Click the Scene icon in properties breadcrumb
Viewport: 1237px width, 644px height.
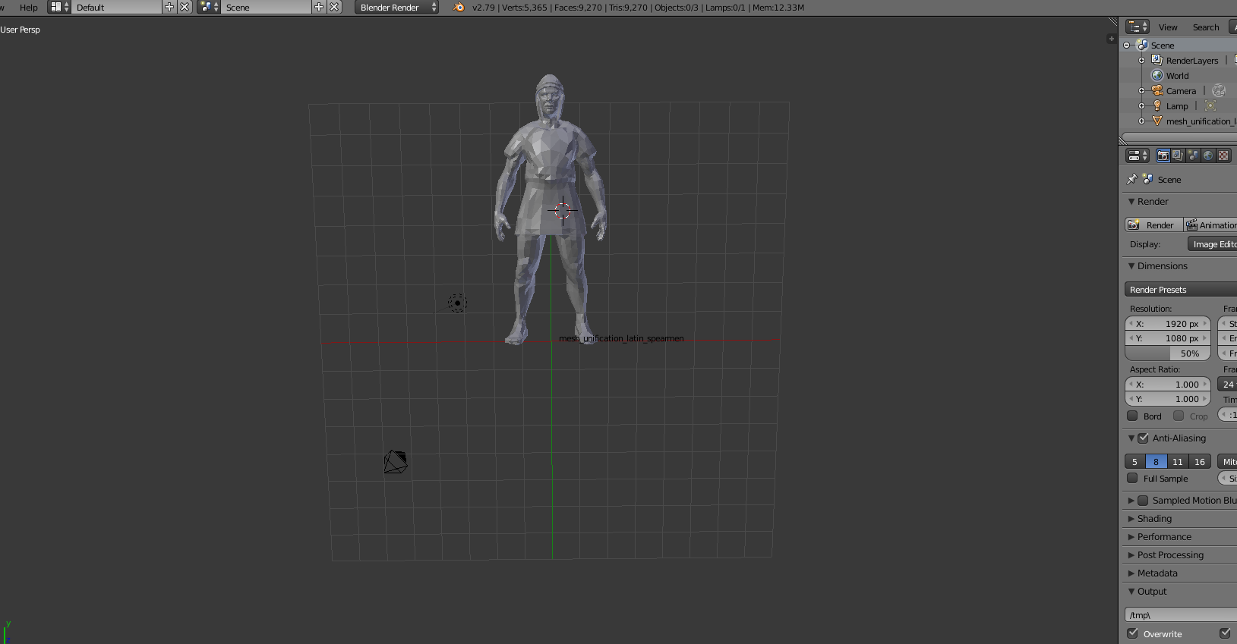[1147, 179]
